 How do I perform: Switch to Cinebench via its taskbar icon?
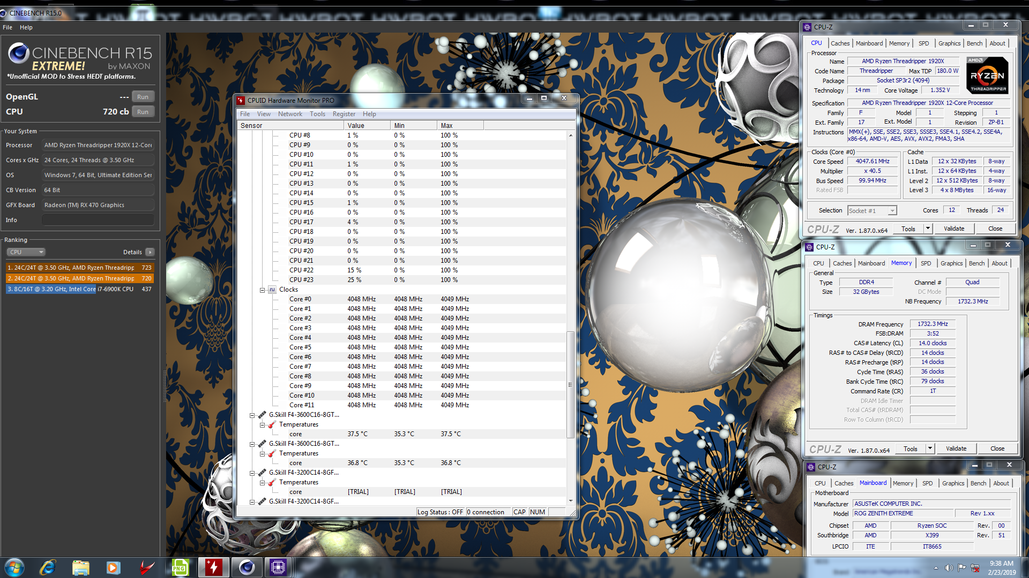(247, 567)
